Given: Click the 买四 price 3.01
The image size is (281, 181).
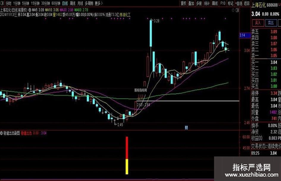Looking at the screenshot, I should (x=274, y=80).
